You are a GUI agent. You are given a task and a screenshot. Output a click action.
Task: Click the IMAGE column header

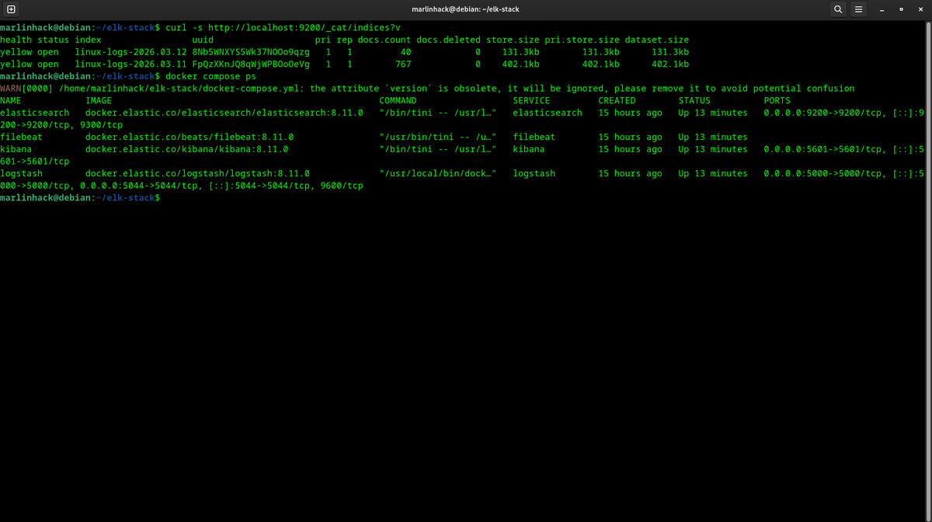tap(99, 100)
